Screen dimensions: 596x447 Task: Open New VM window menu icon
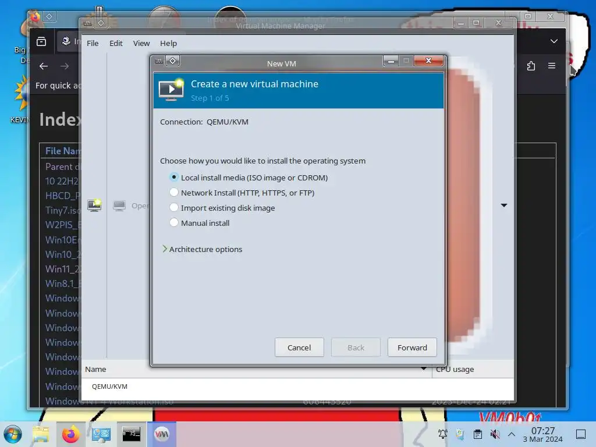[159, 61]
